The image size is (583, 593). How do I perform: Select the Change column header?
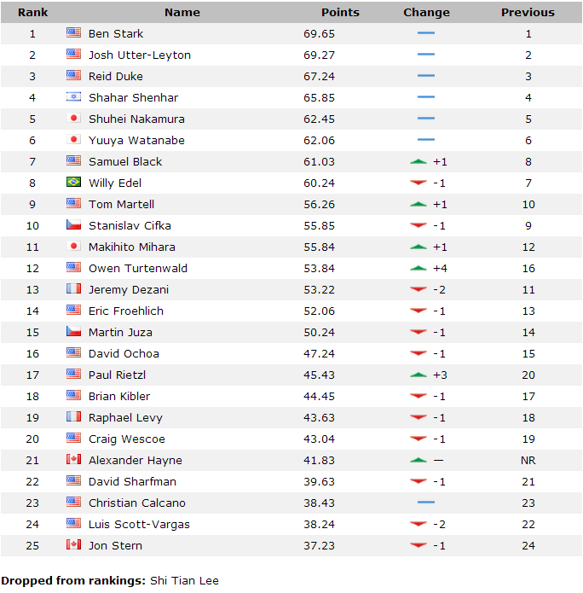pos(426,13)
